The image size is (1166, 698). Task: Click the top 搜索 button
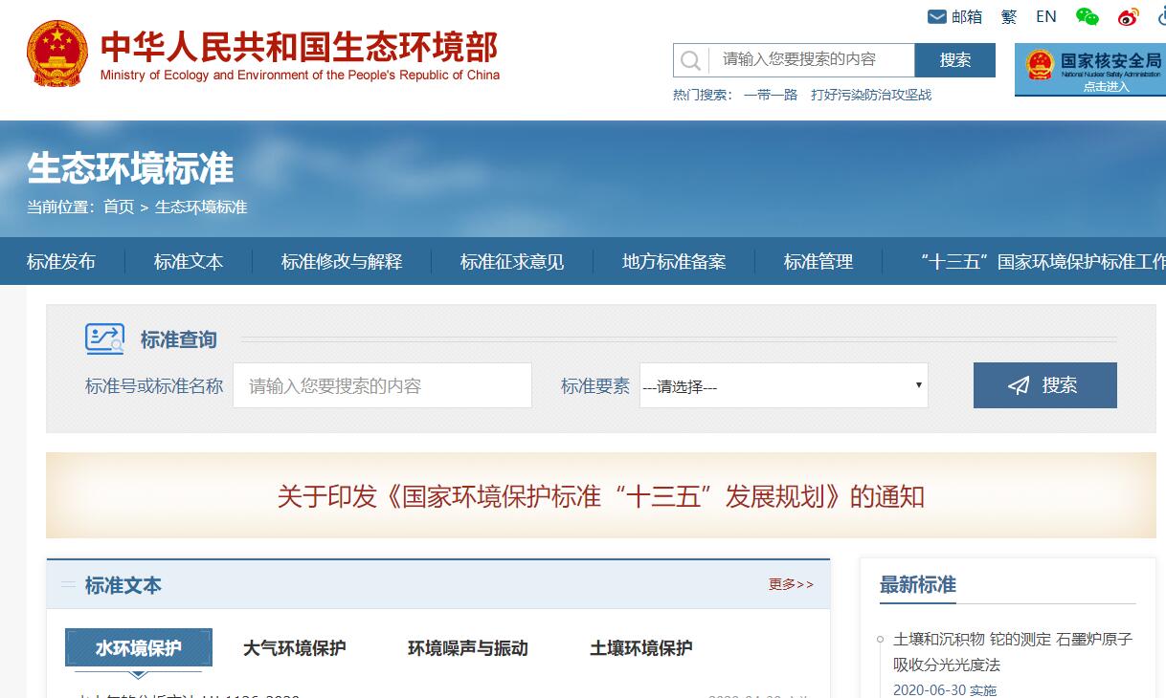tap(955, 60)
